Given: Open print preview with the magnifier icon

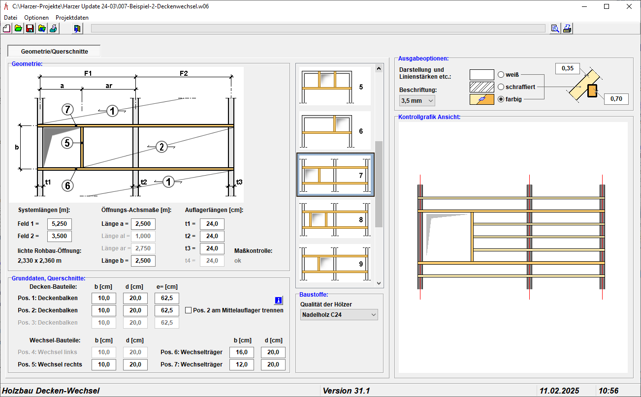Looking at the screenshot, I should click(x=555, y=29).
